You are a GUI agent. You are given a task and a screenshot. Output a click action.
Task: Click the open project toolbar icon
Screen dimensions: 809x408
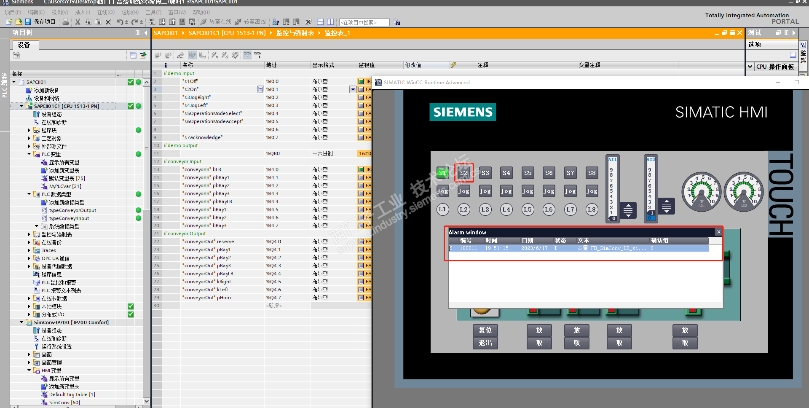19,22
